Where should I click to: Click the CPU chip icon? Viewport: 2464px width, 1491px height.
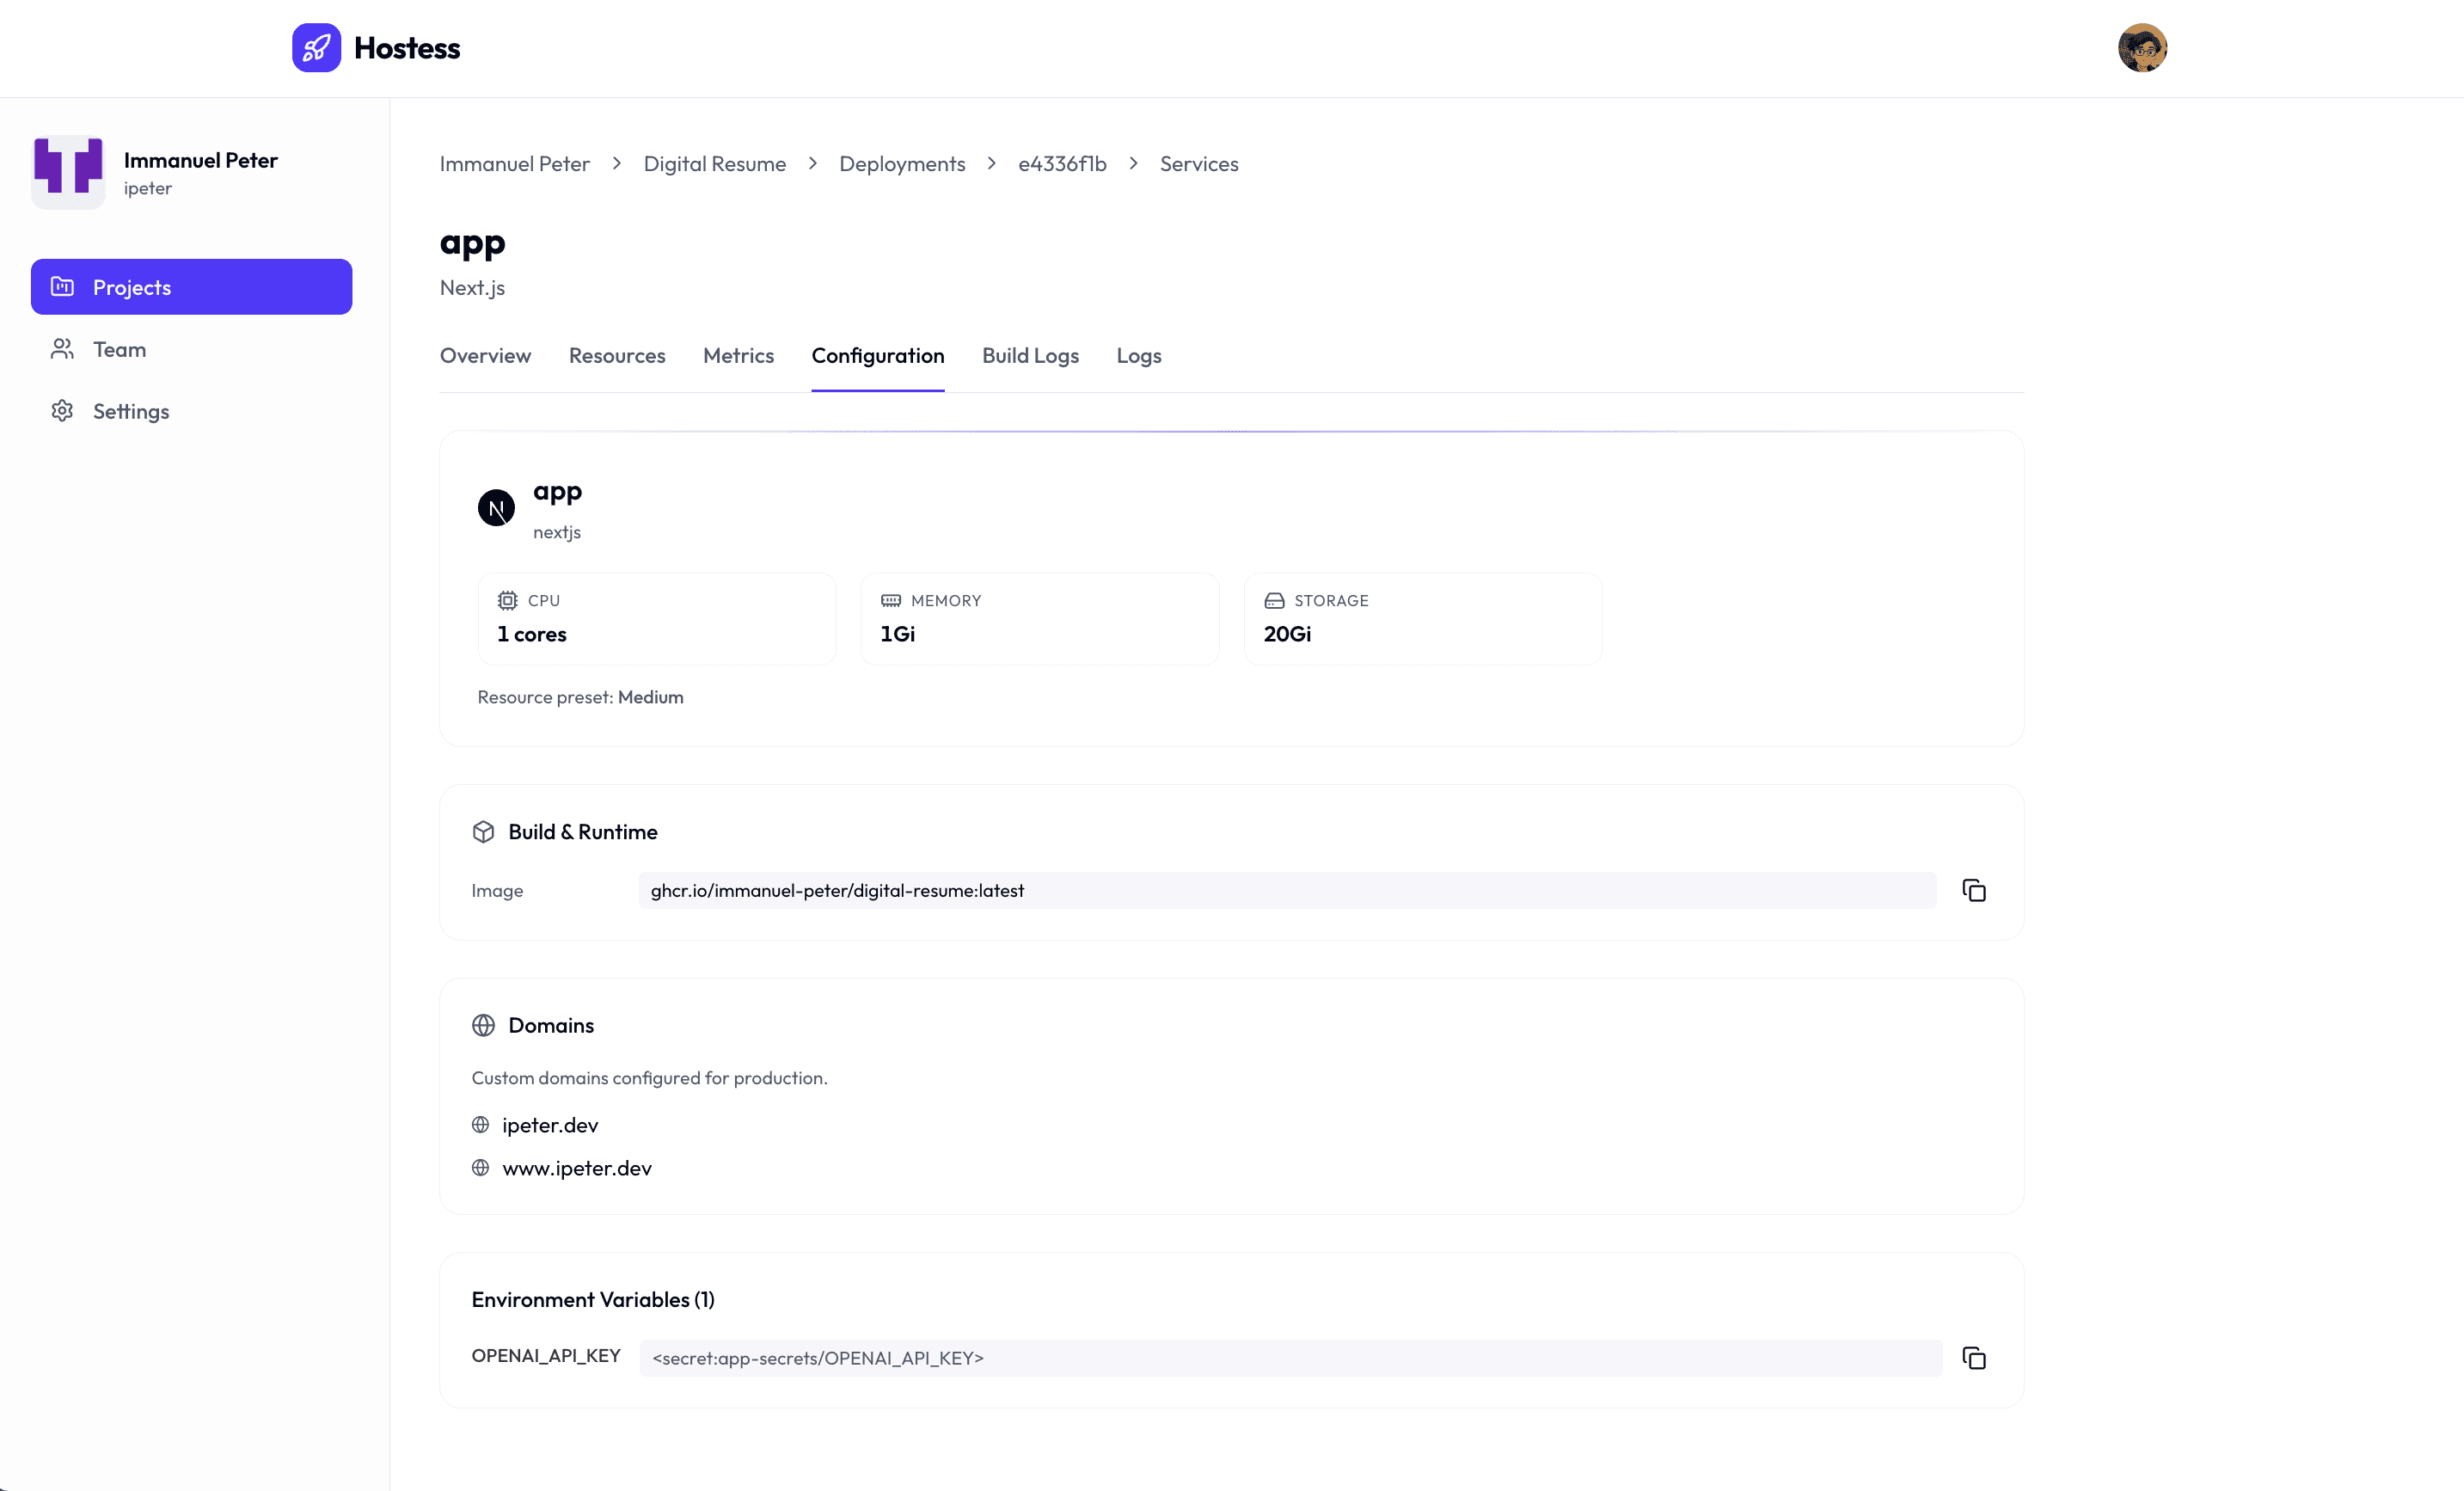click(x=507, y=600)
